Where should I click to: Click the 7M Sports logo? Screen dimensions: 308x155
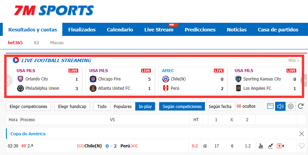tap(54, 10)
